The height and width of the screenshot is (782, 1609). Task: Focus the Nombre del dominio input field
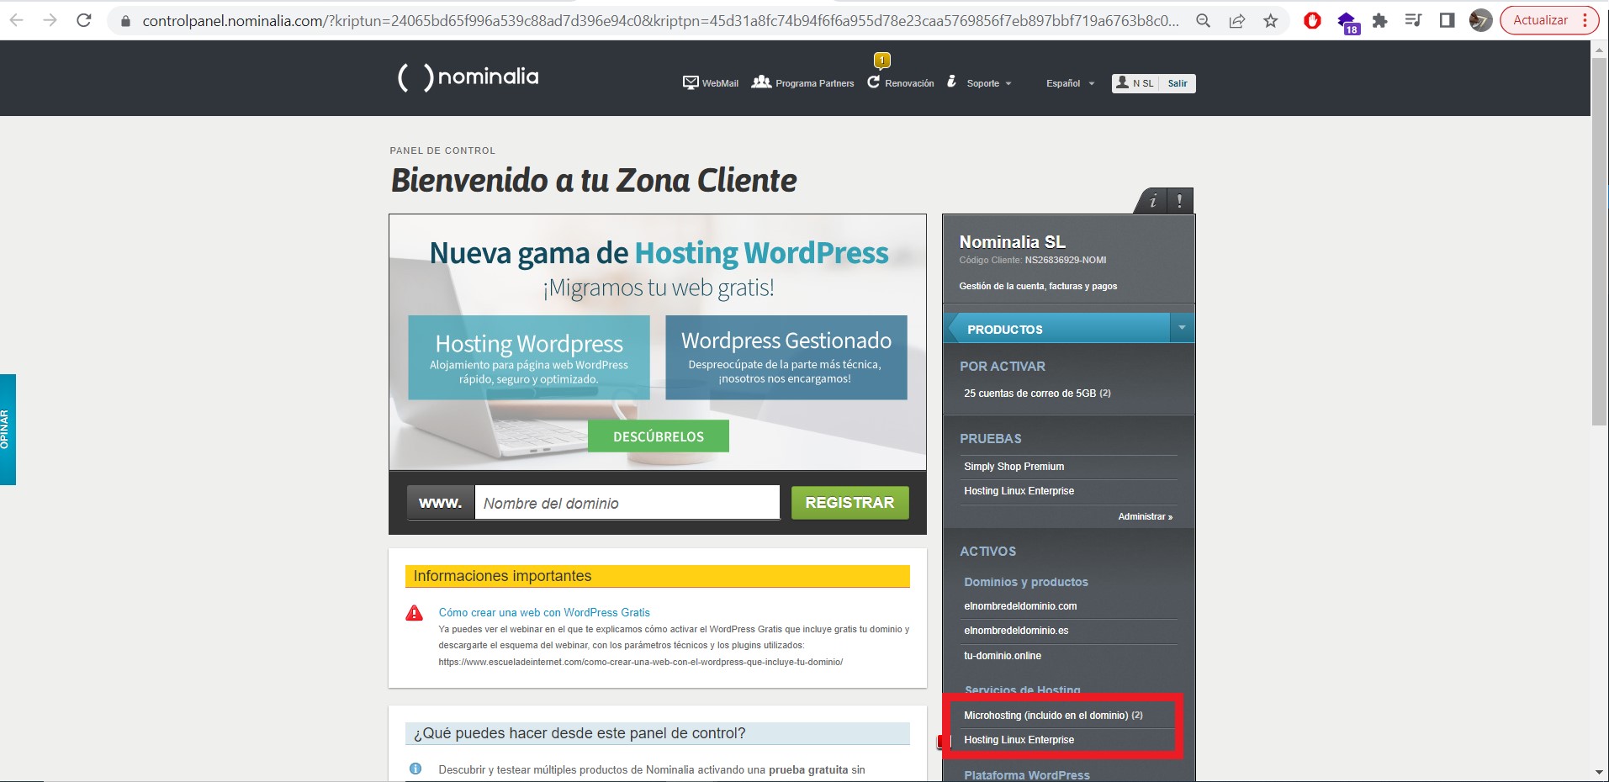pyautogui.click(x=627, y=503)
